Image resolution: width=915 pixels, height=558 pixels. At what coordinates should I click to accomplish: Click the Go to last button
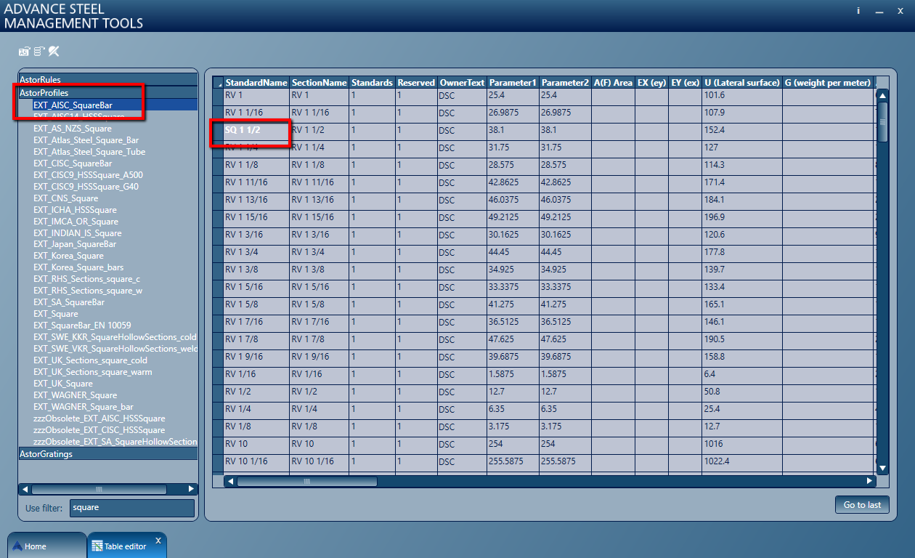pos(862,504)
